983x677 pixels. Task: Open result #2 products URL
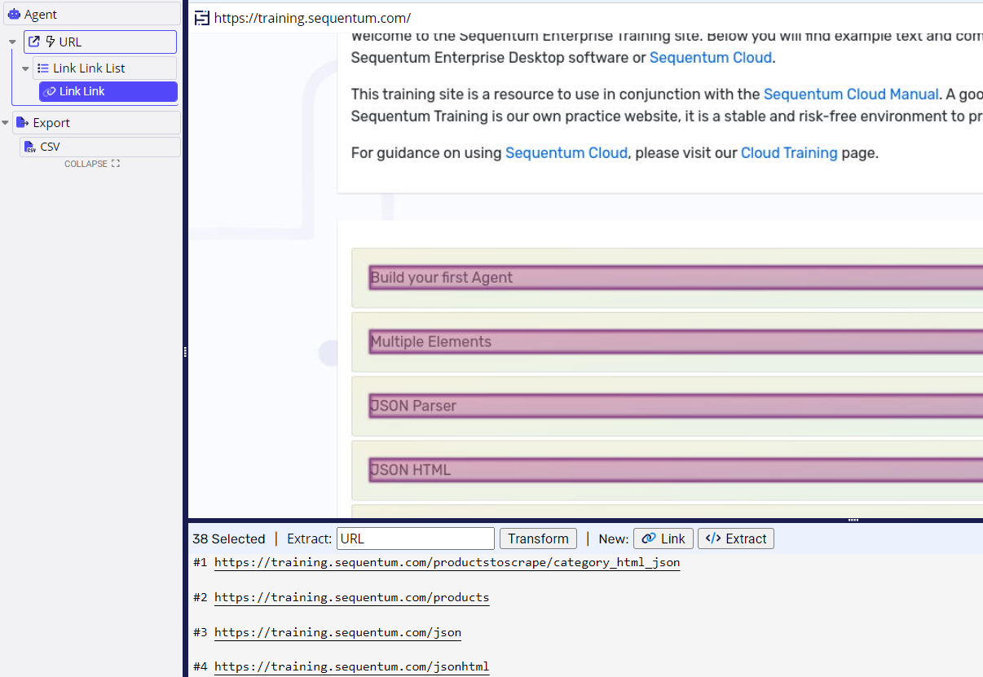click(351, 597)
